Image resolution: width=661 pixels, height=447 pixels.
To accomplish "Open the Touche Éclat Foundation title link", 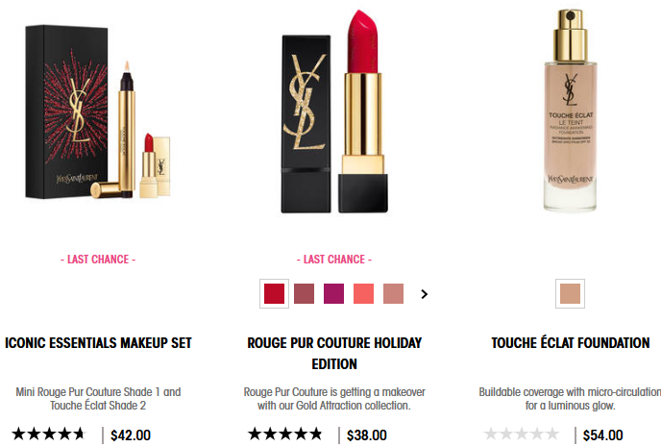I will (571, 343).
